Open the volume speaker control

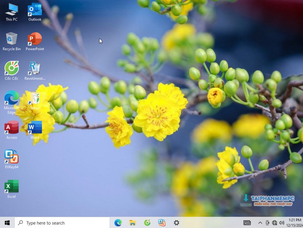tap(281, 223)
